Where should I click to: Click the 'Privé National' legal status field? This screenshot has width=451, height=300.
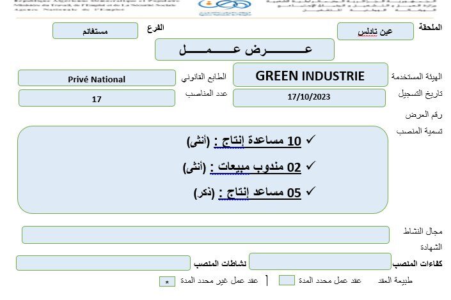(97, 78)
